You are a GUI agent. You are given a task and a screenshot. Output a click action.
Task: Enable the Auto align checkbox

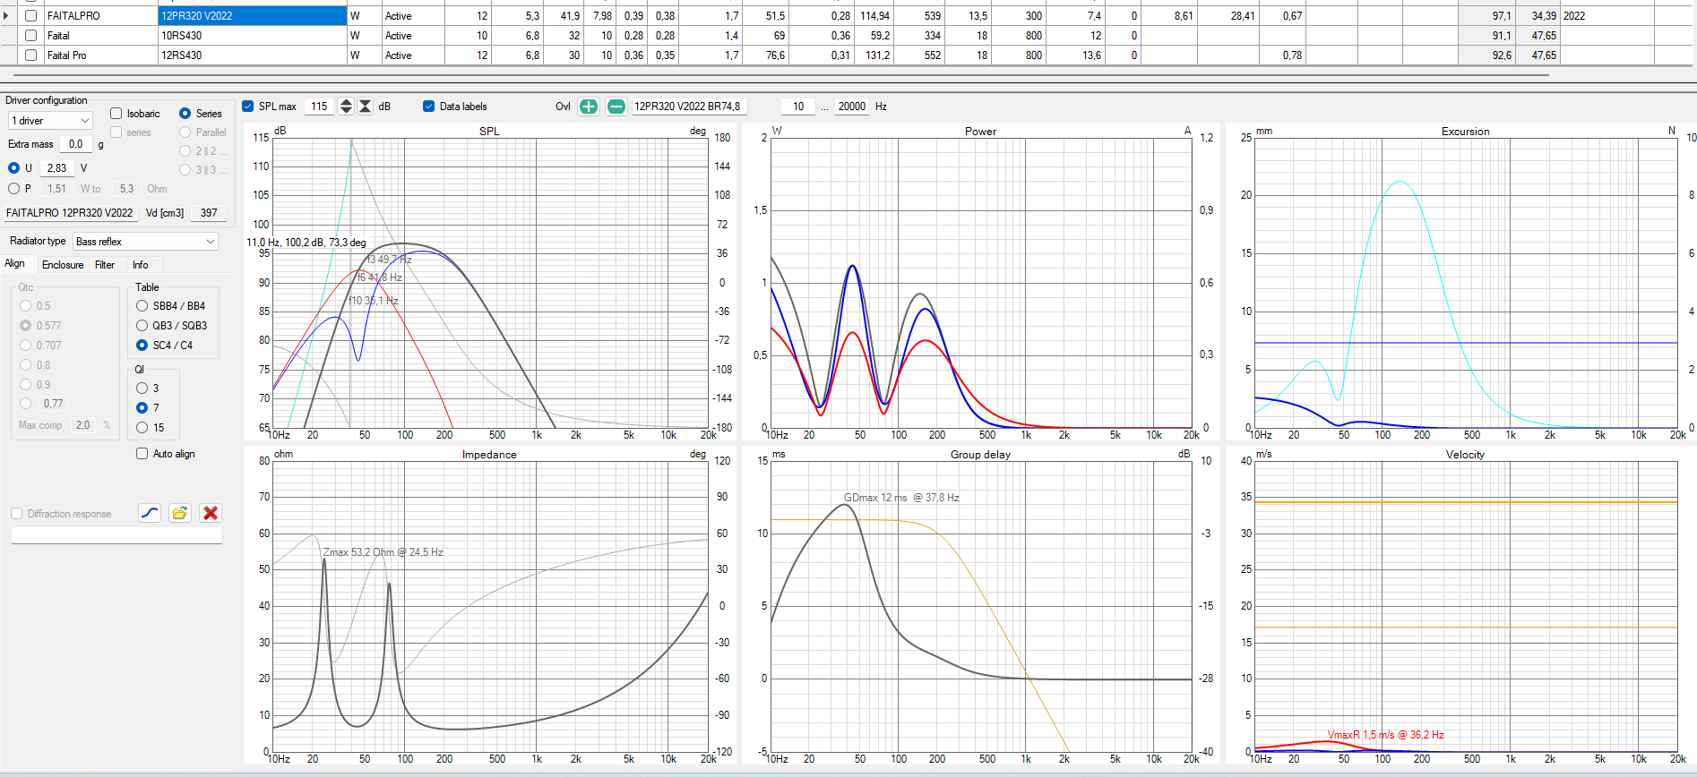[142, 454]
